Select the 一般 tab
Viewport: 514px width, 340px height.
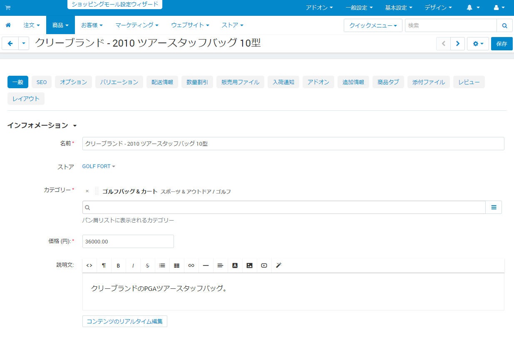(18, 82)
